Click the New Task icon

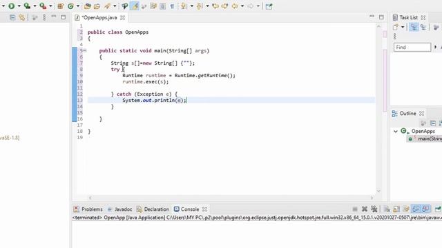coord(396,28)
